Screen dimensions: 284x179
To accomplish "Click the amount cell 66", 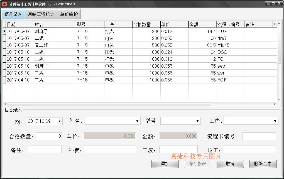I will click(x=203, y=38).
